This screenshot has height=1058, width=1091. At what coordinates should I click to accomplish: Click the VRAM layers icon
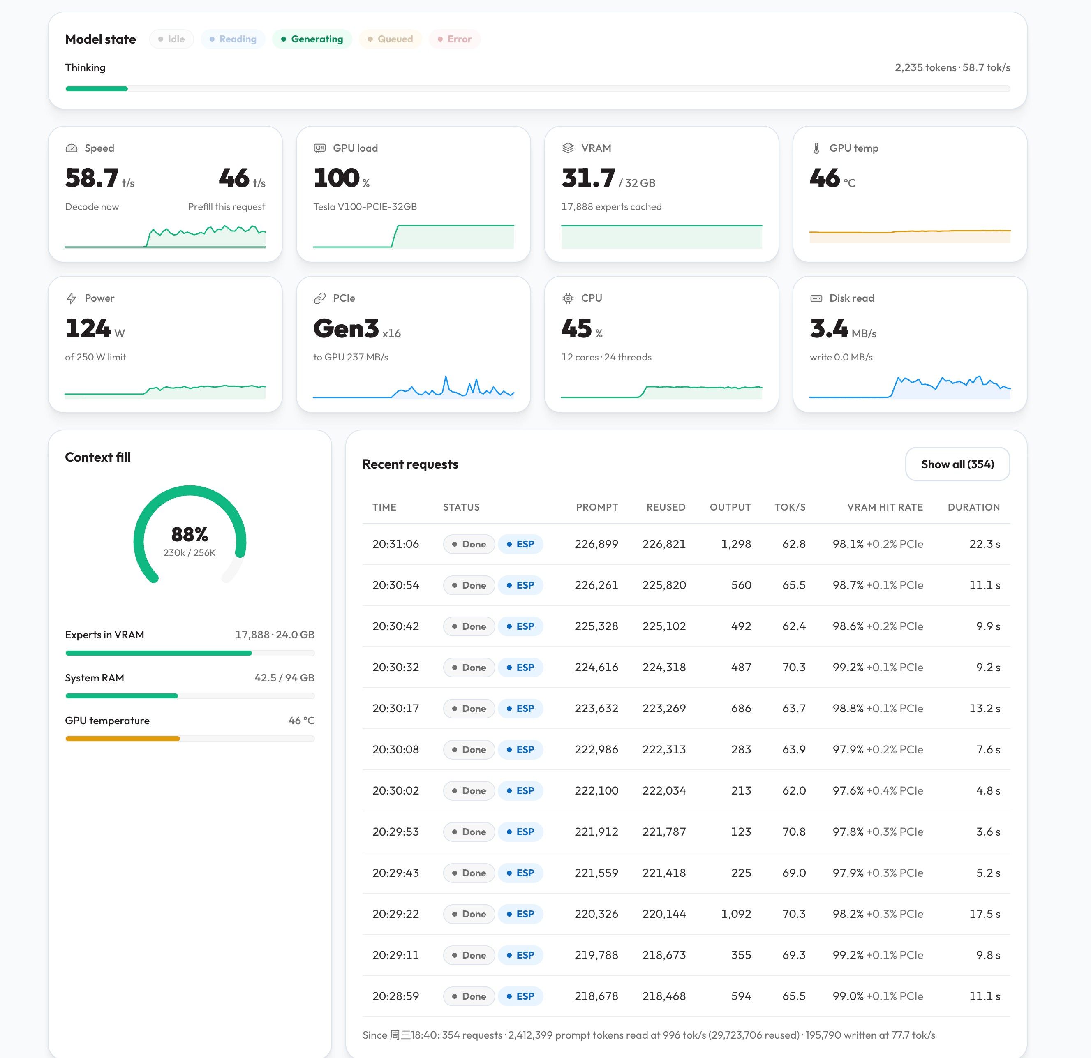[x=568, y=148]
